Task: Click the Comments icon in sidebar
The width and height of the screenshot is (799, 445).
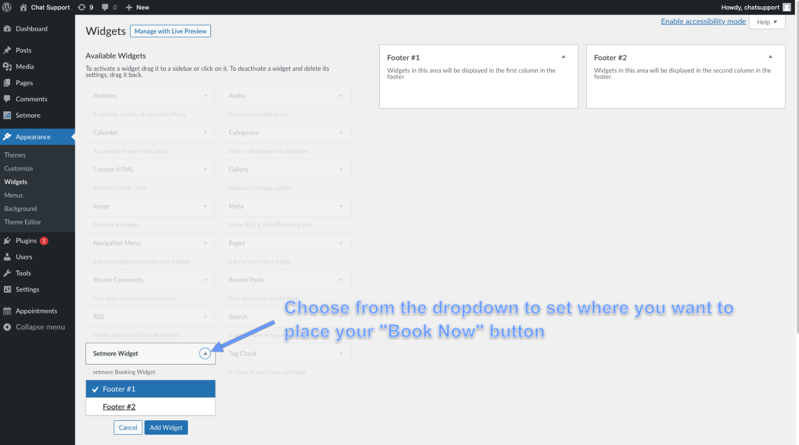Action: coord(7,99)
